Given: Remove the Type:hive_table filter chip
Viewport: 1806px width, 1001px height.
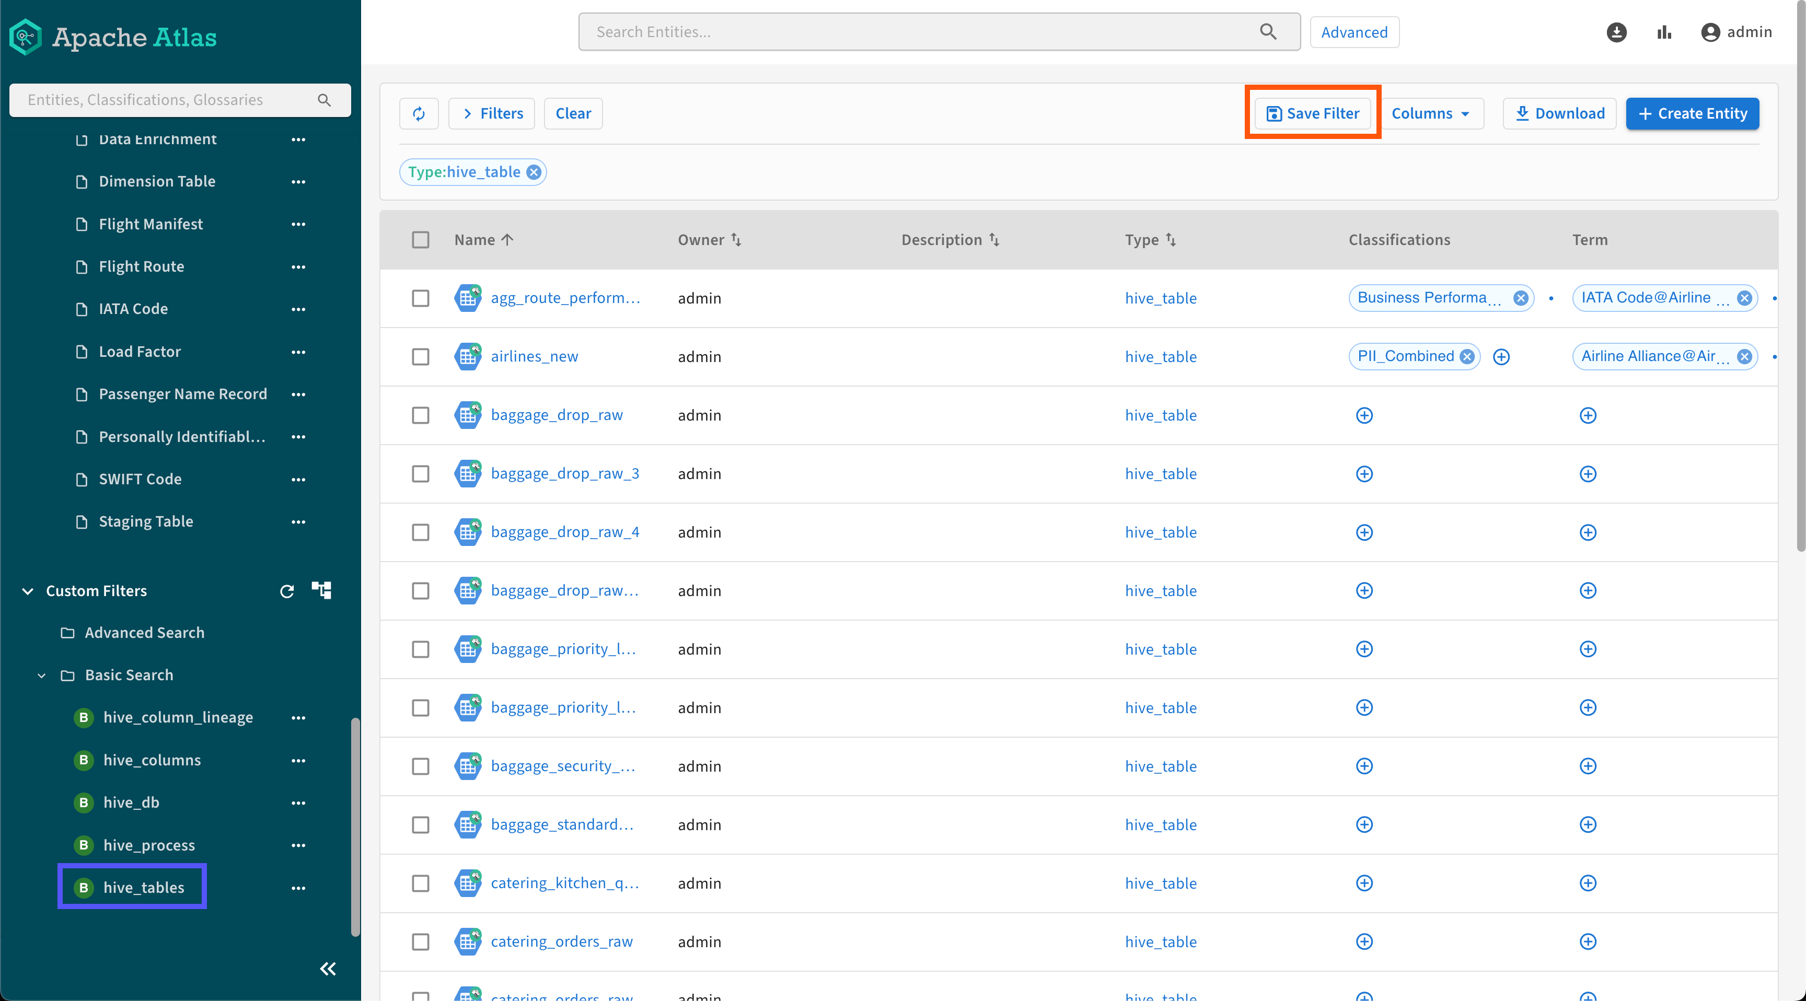Looking at the screenshot, I should [534, 172].
